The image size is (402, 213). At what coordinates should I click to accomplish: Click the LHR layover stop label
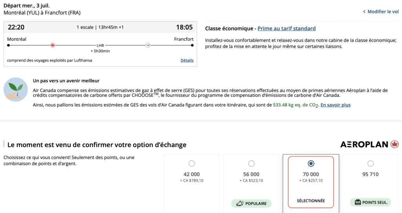(x=100, y=45)
